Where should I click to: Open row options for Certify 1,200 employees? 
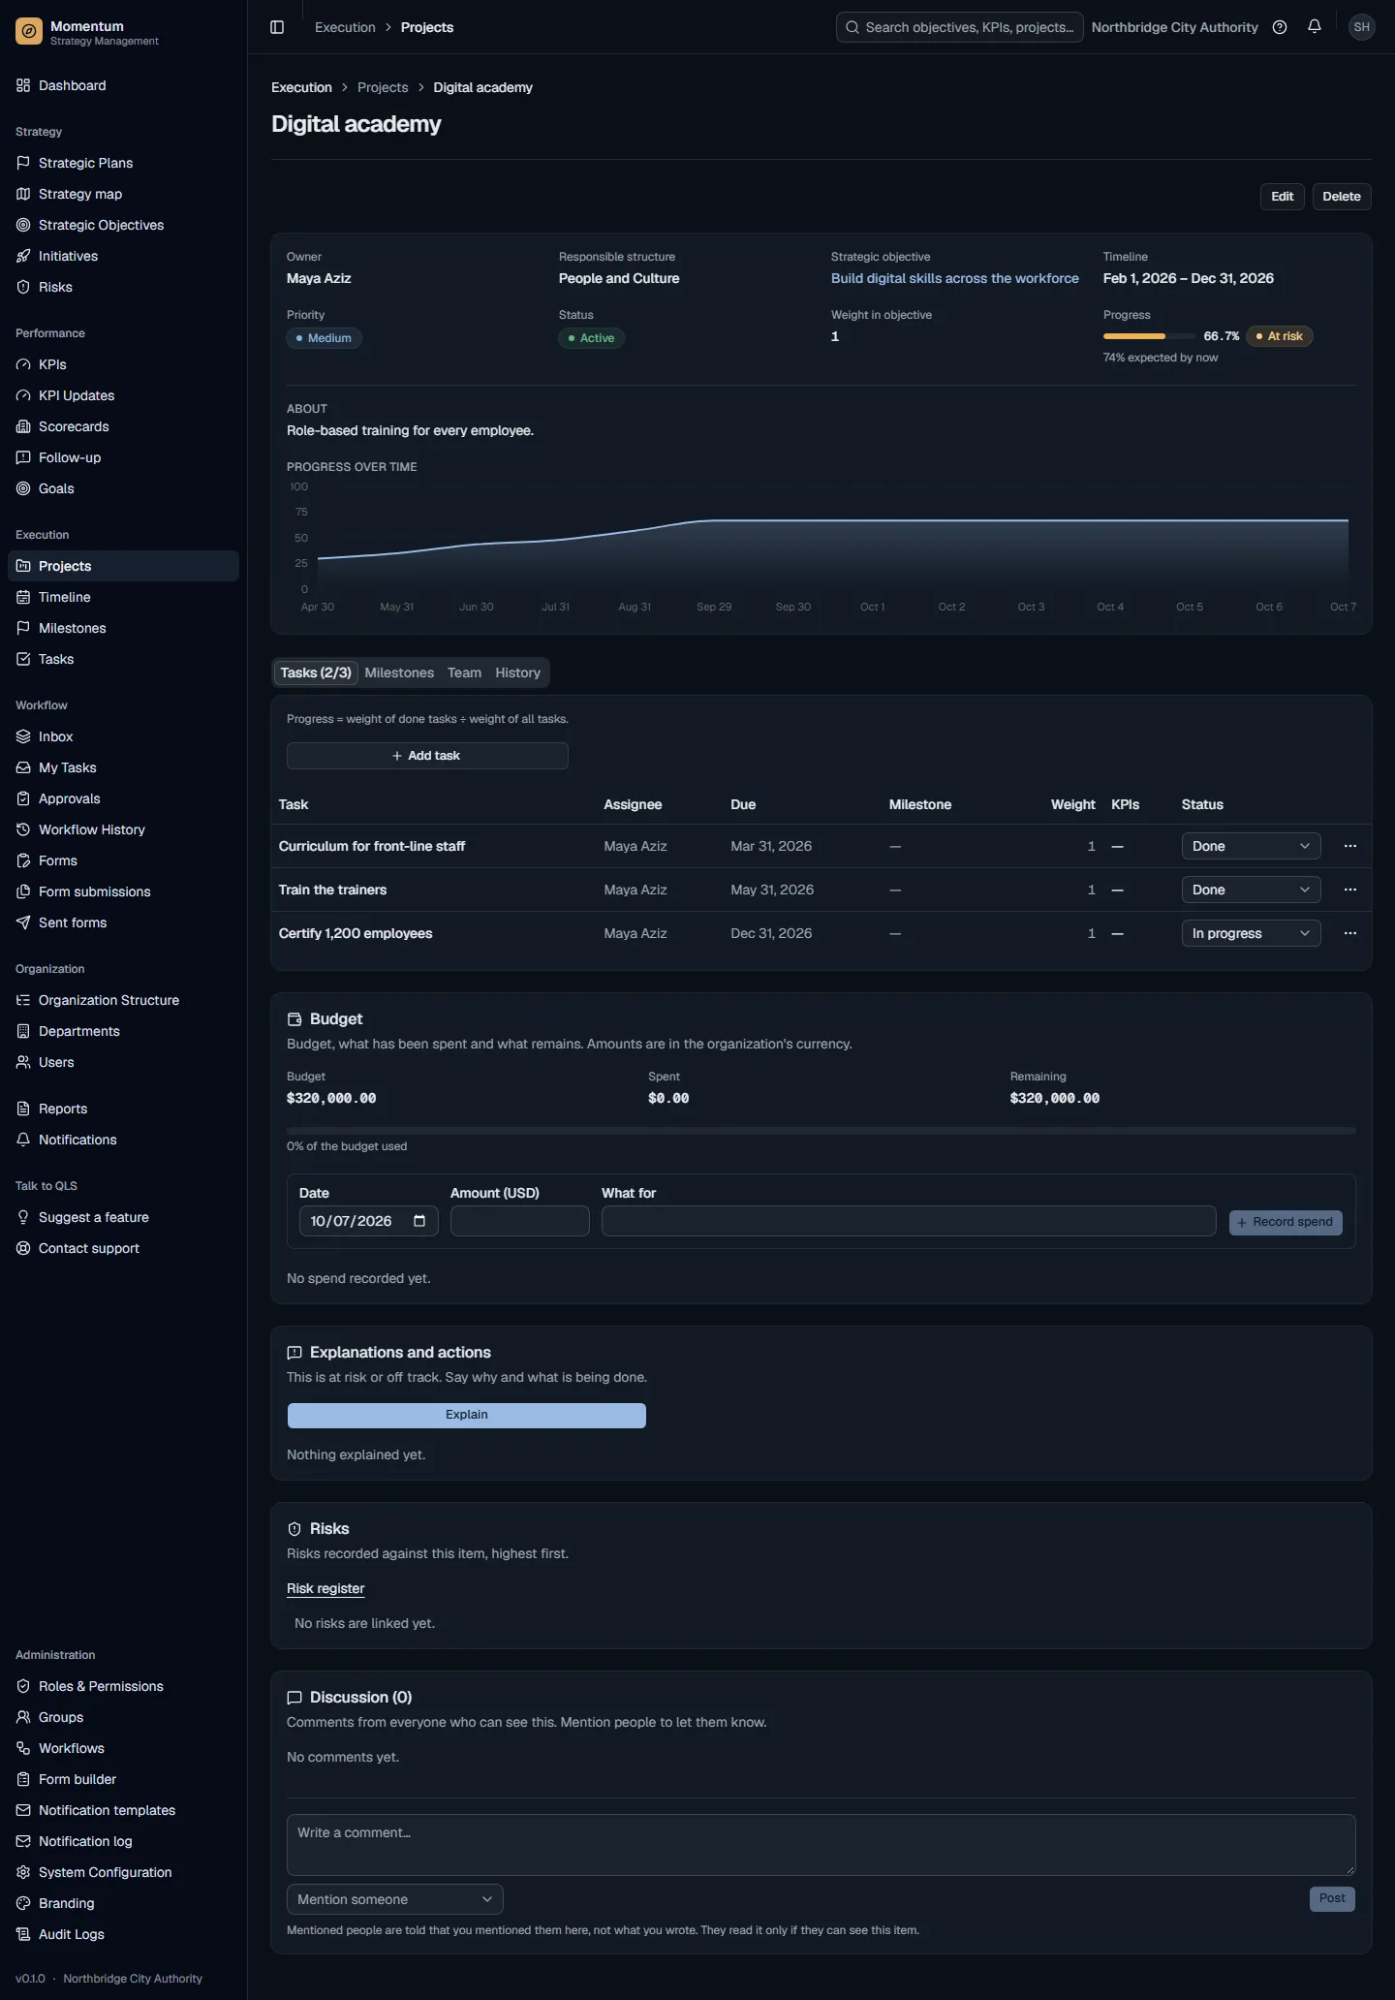(1350, 933)
